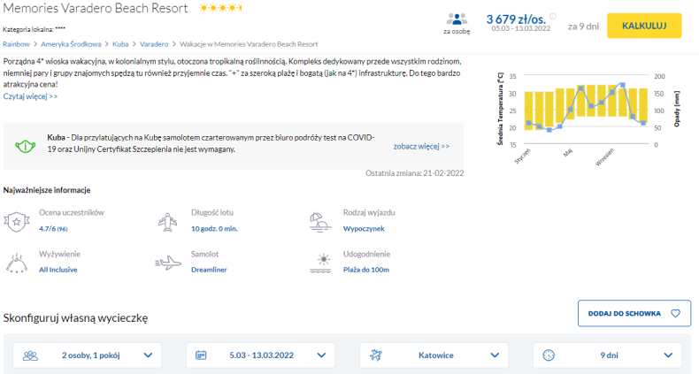The width and height of the screenshot is (699, 374).
Task: Add trip to favorites with DODAJ DO SCHOWKA
Action: [634, 313]
